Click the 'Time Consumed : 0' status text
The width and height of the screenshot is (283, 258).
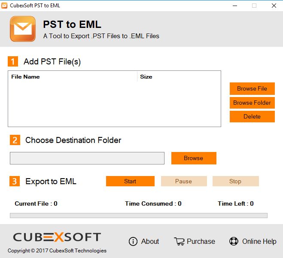tap(153, 203)
